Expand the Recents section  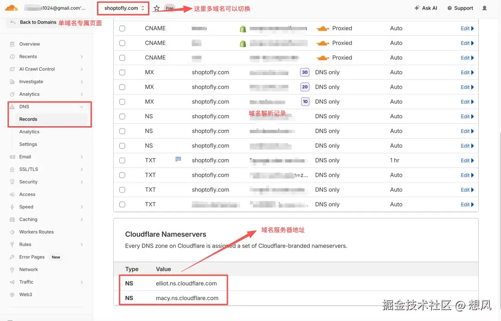[82, 57]
